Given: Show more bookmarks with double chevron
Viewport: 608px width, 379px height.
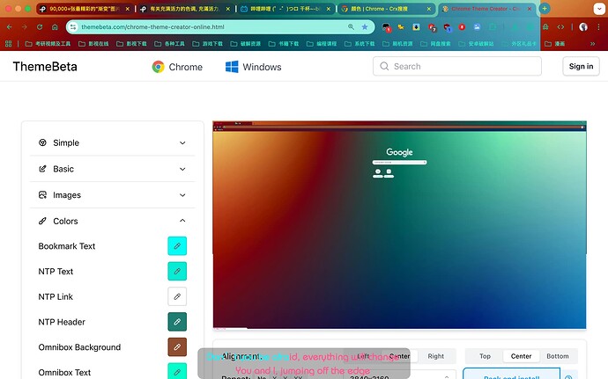Looking at the screenshot, I should pos(592,44).
